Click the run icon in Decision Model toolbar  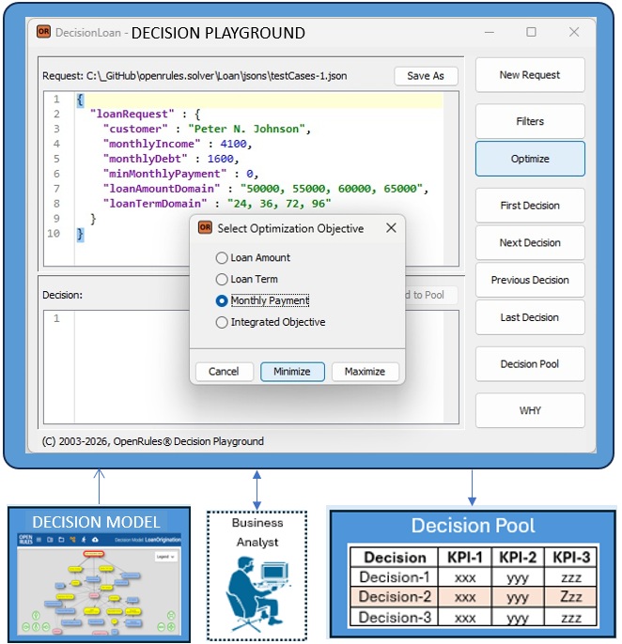(84, 540)
